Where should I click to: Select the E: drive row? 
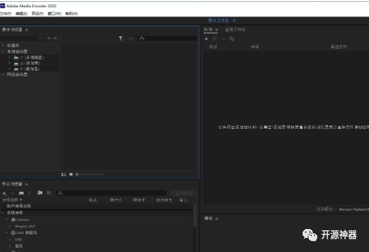[x=30, y=69]
